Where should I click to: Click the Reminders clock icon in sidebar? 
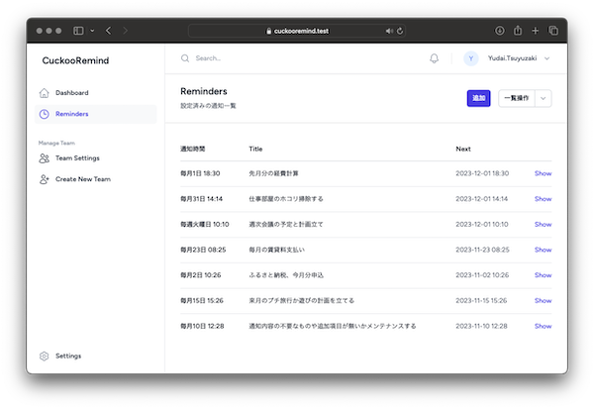[44, 114]
